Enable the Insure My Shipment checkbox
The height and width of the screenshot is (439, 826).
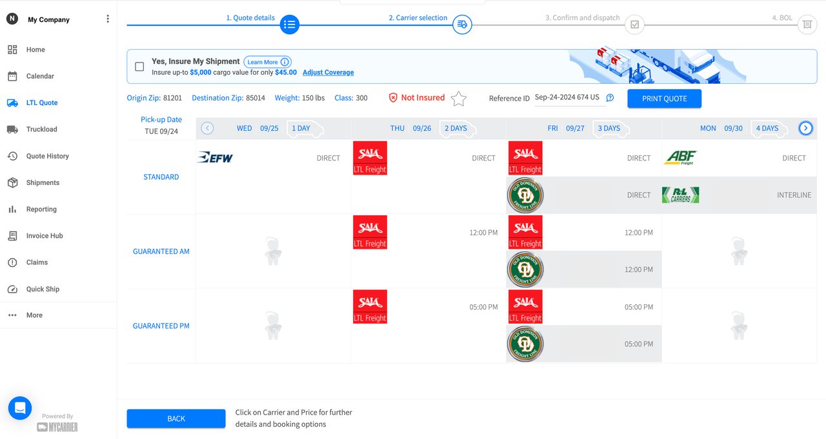139,66
